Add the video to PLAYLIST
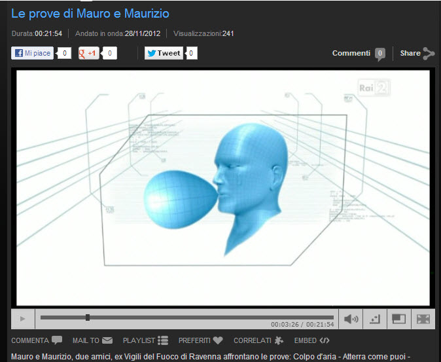The image size is (441, 362). tap(145, 340)
